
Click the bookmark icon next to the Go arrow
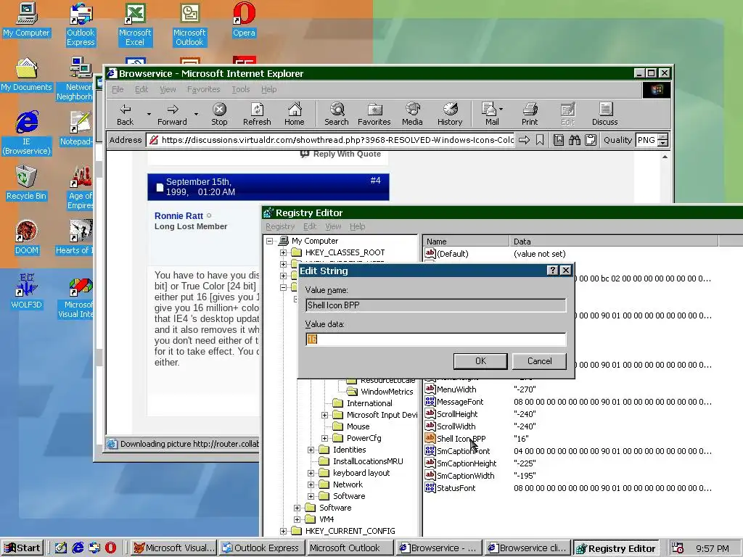[540, 140]
